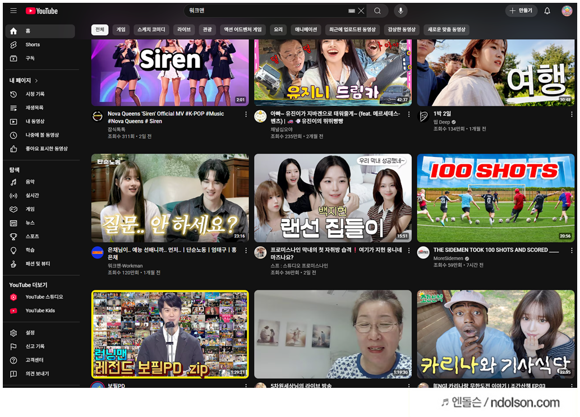This screenshot has height=417, width=580.
Task: Open the account avatar menu
Action: tap(567, 11)
